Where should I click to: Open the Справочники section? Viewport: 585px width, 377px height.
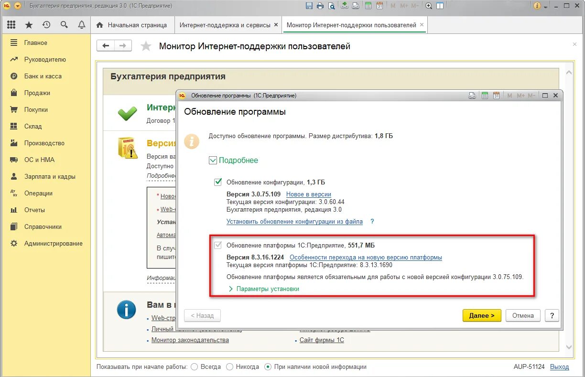(x=45, y=226)
